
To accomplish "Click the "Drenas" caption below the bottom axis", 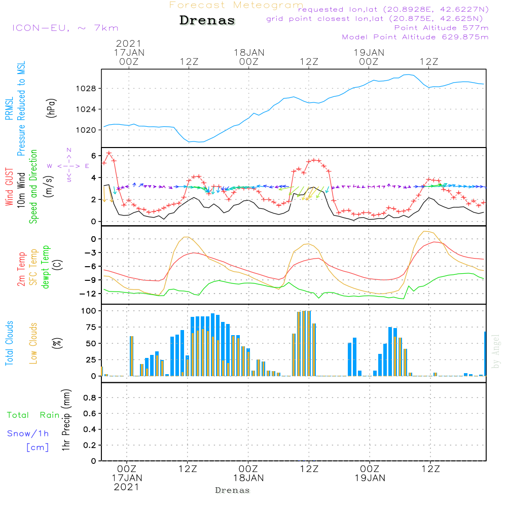I will click(233, 490).
